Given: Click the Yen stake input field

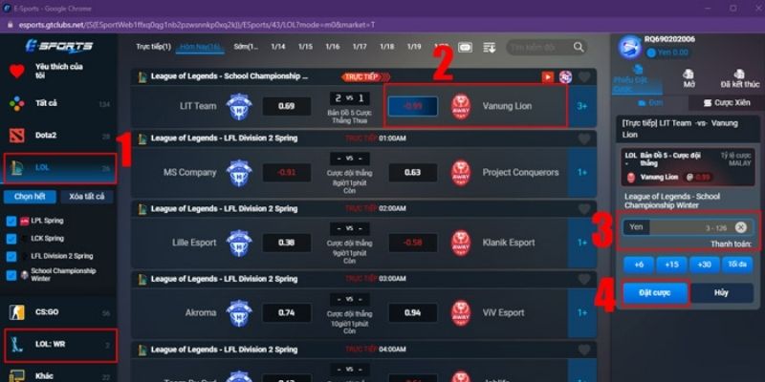Looking at the screenshot, I should 687,227.
